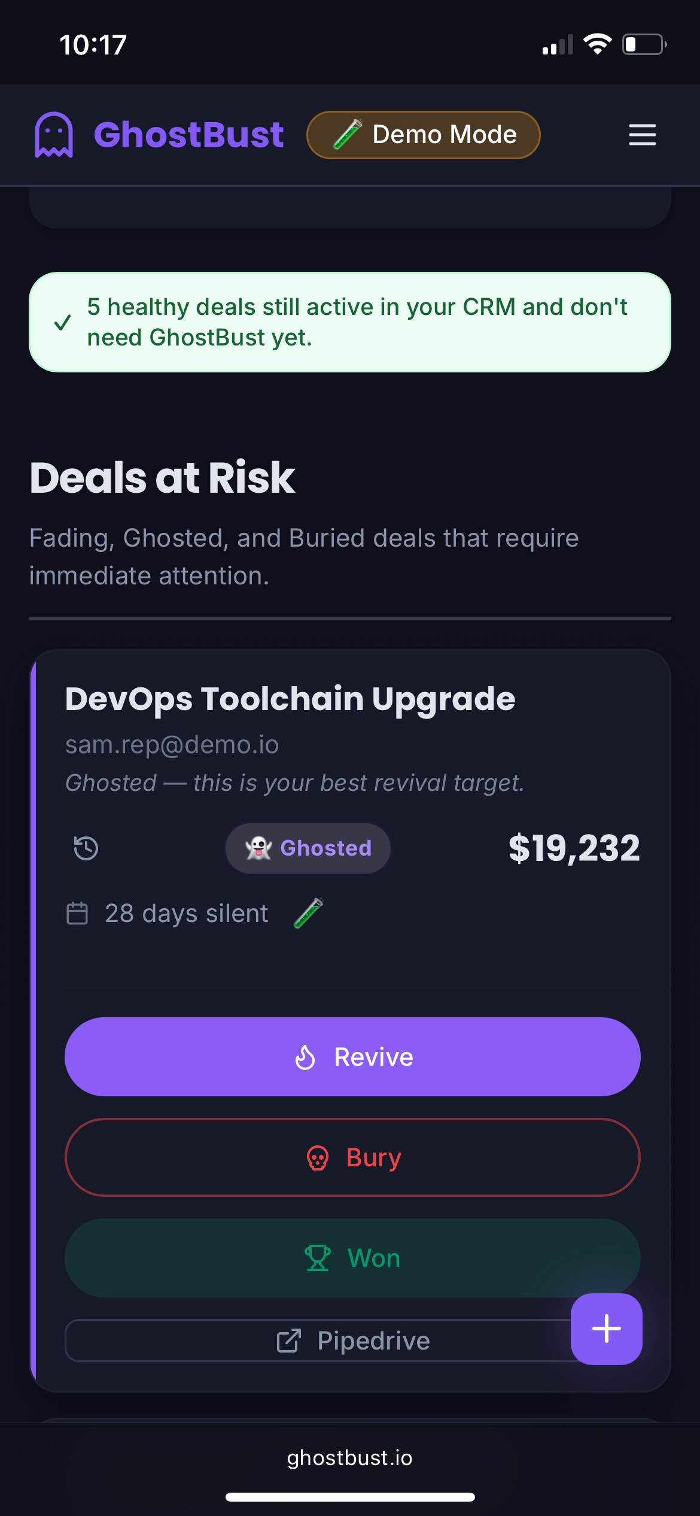Click the calendar icon next to 28 days silent
Screen dimensions: 700x1516
coord(77,913)
